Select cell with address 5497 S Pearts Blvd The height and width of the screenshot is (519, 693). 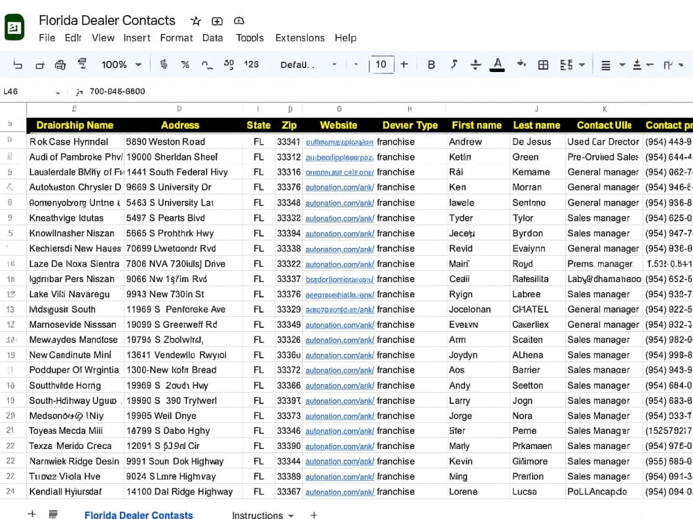pyautogui.click(x=183, y=218)
